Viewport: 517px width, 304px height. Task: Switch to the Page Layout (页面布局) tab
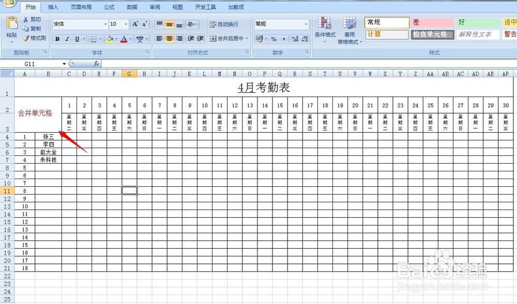pos(81,7)
